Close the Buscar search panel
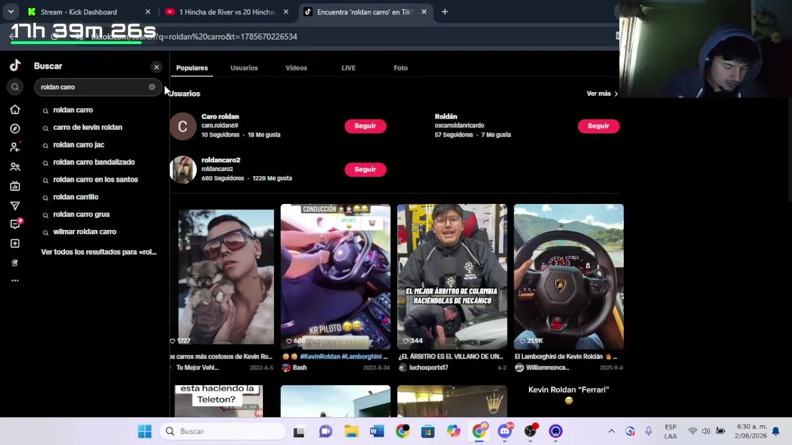The width and height of the screenshot is (792, 445). point(156,67)
